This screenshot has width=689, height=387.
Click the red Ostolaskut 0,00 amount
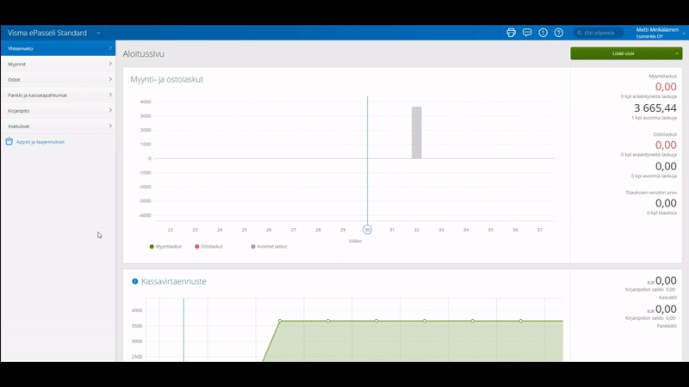click(666, 144)
